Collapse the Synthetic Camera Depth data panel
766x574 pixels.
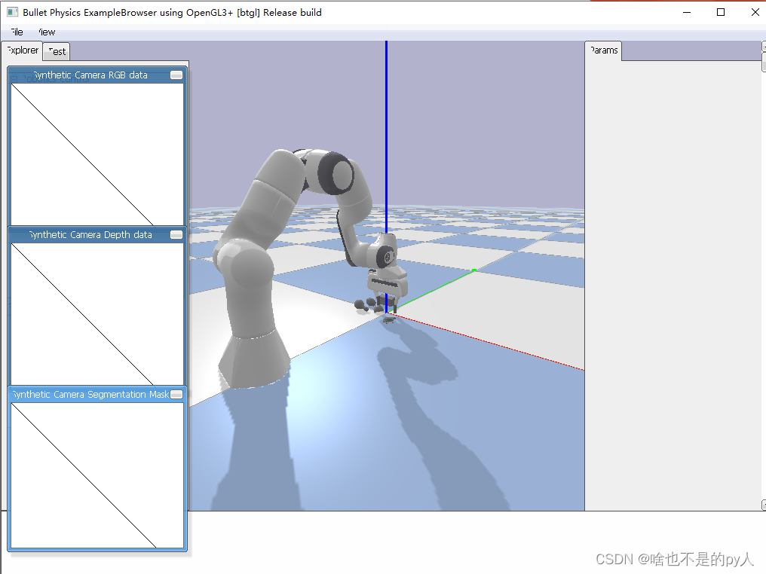[176, 234]
